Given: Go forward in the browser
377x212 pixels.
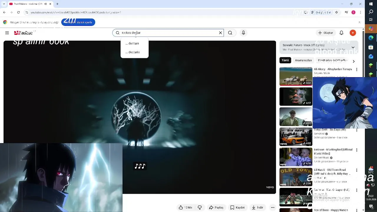Looking at the screenshot, I should click(x=11, y=12).
